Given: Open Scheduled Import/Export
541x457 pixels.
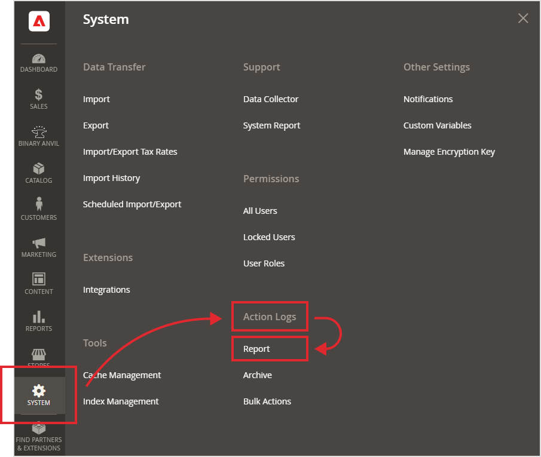Looking at the screenshot, I should tap(132, 204).
